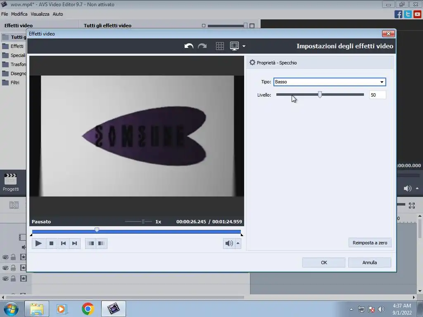Expand the main window volume arrow
This screenshot has height=317, width=423.
417,188
